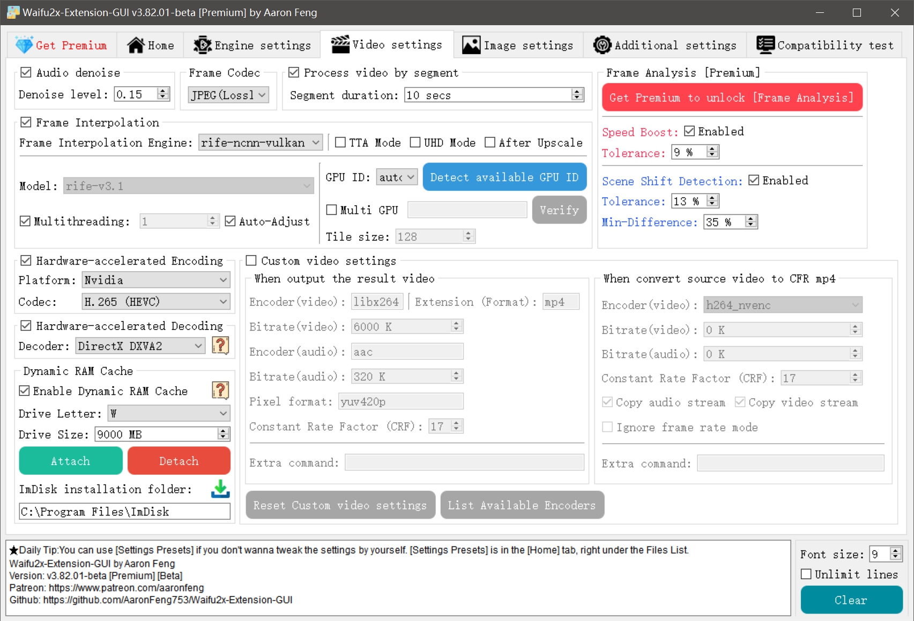Click the Compatibility test monitor icon
Viewport: 914px width, 621px height.
coord(766,45)
